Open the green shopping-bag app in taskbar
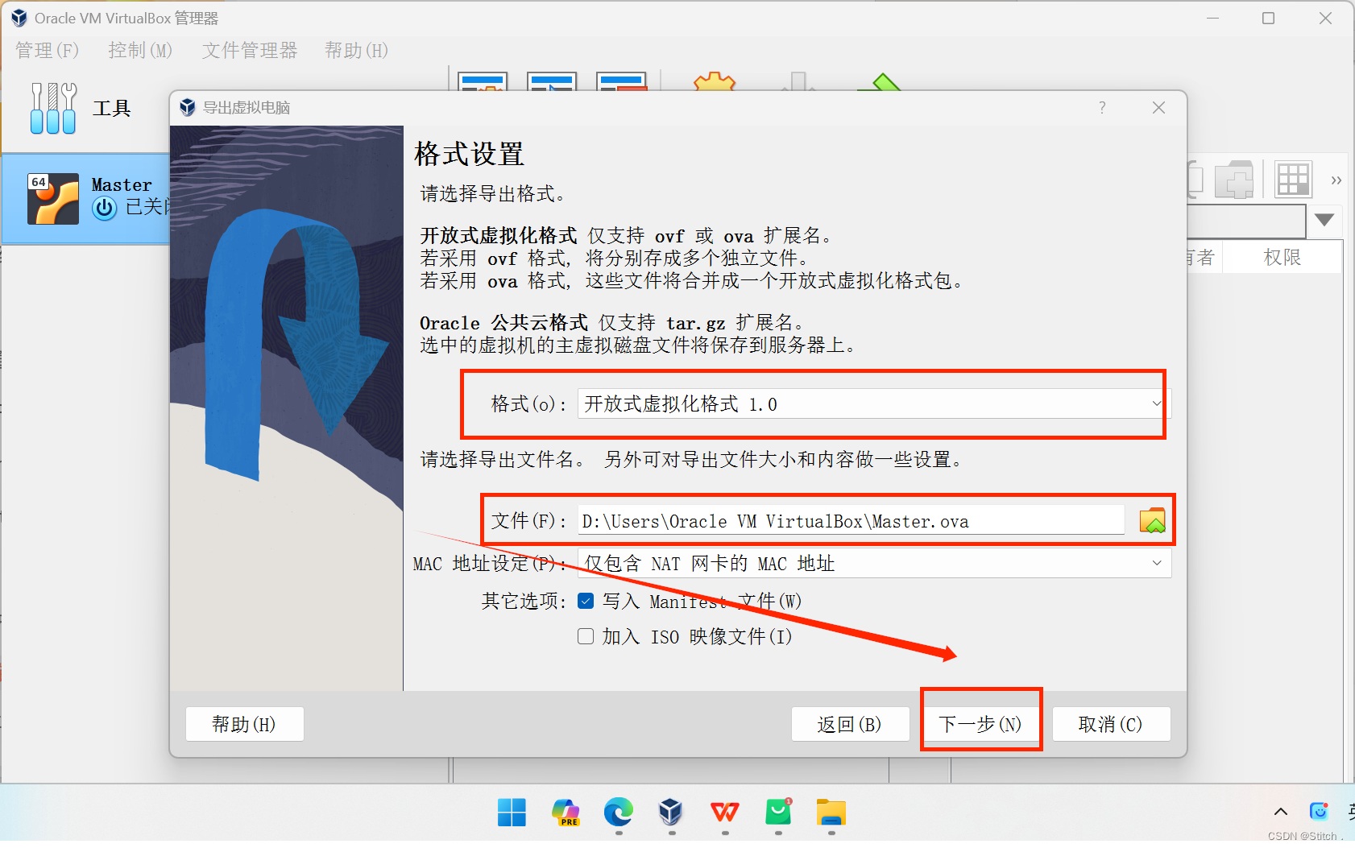This screenshot has width=1355, height=848. 778,812
